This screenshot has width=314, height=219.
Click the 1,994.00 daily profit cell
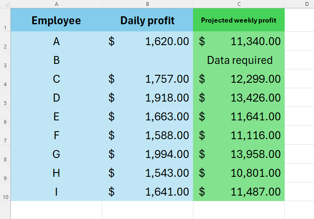pos(147,154)
